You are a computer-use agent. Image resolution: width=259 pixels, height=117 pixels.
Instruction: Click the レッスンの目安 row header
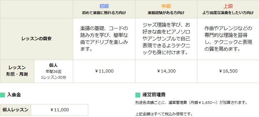pyautogui.click(x=37, y=39)
